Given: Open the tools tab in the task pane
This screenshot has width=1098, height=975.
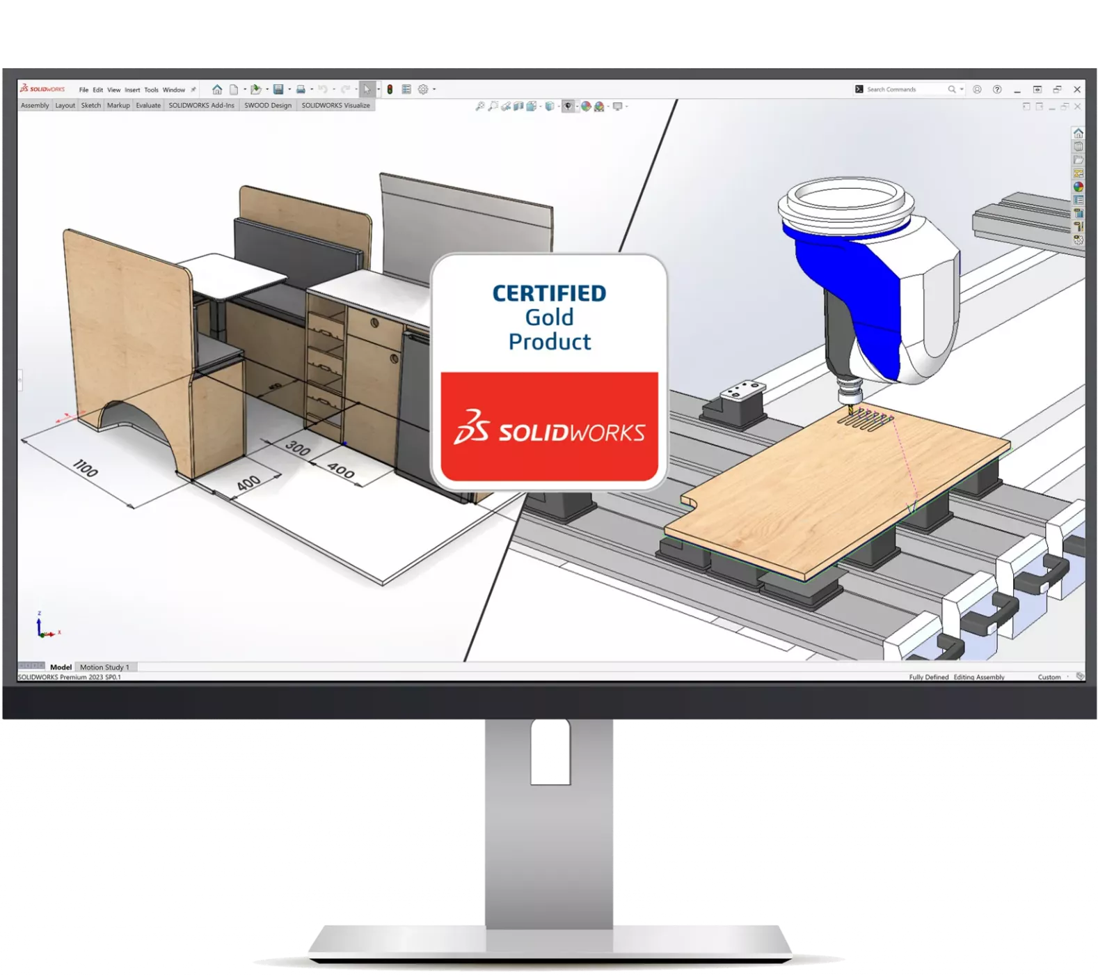Looking at the screenshot, I should click(1078, 226).
